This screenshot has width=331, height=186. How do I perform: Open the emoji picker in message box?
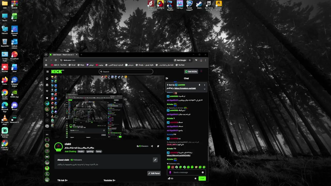pos(203,172)
